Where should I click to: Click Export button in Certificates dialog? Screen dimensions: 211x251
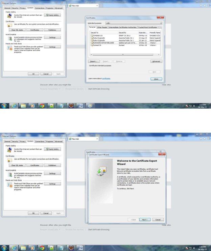[107, 61]
